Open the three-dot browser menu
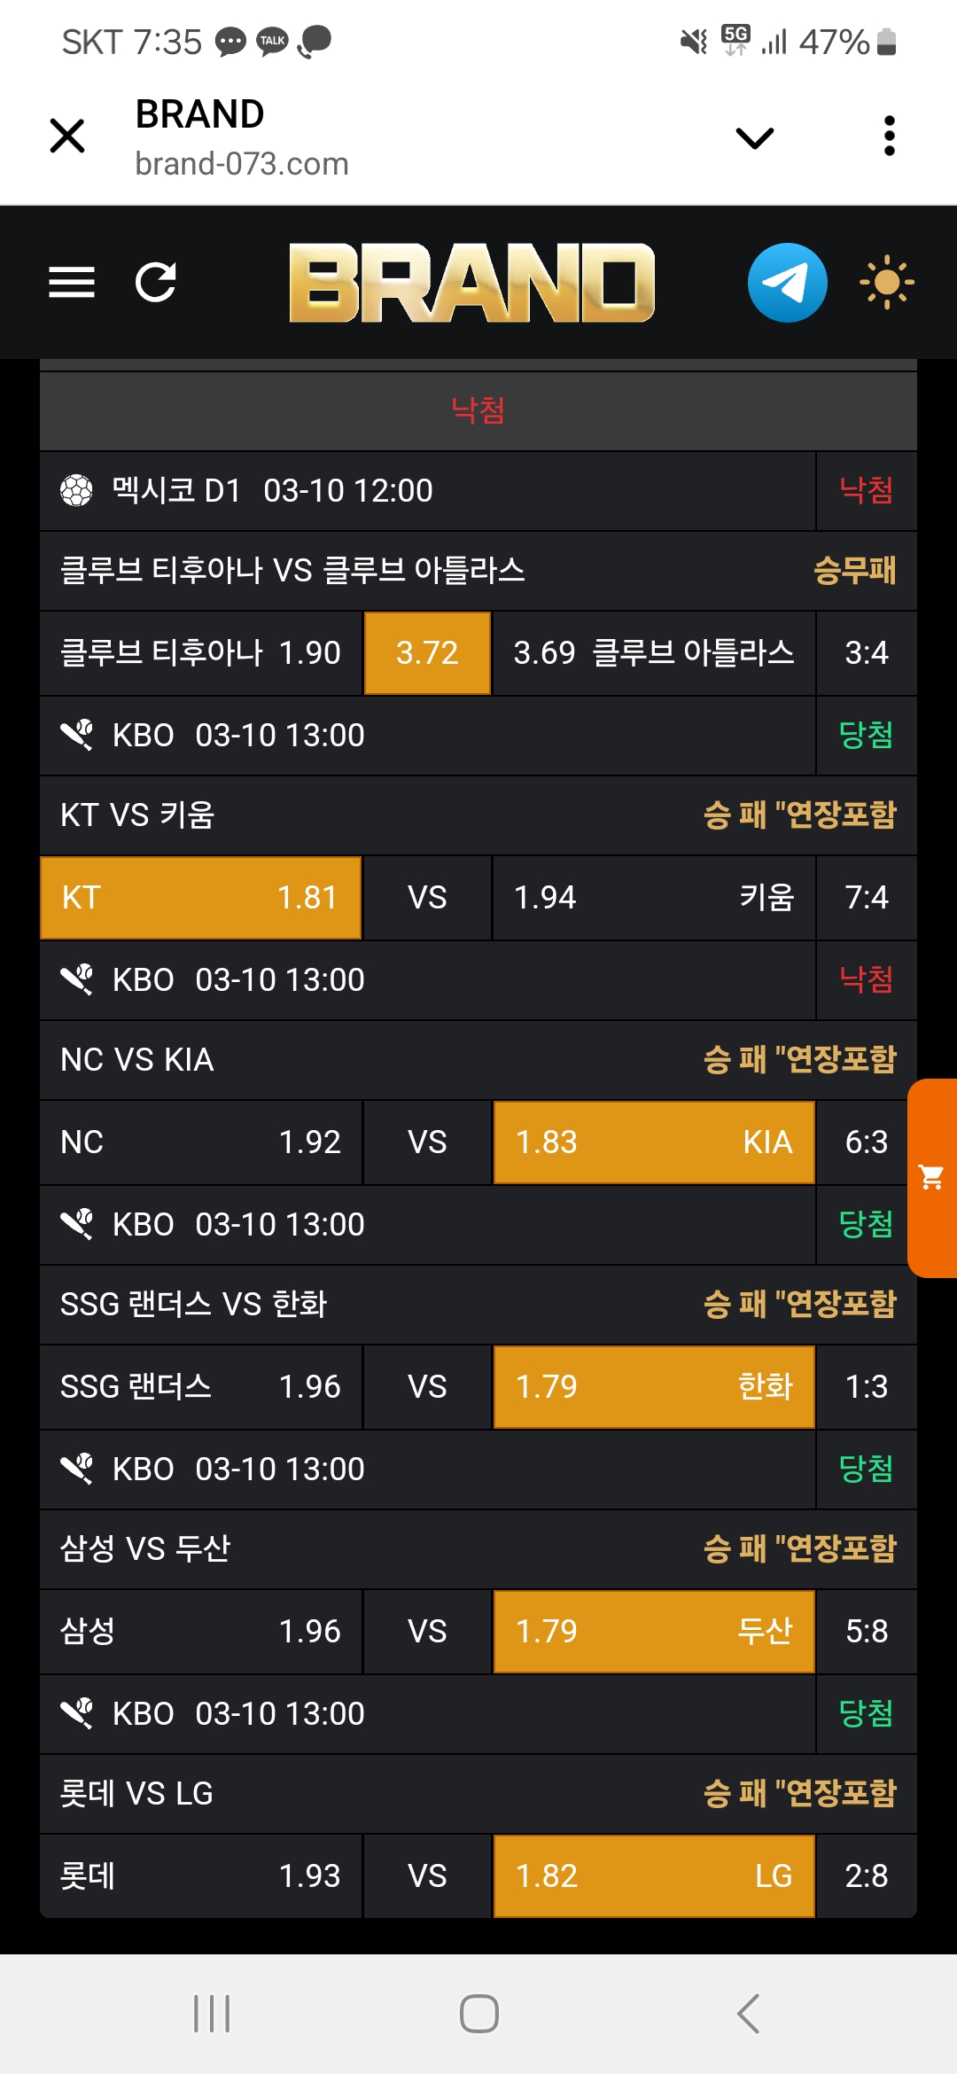Screen dimensions: 957x2074 tap(890, 136)
